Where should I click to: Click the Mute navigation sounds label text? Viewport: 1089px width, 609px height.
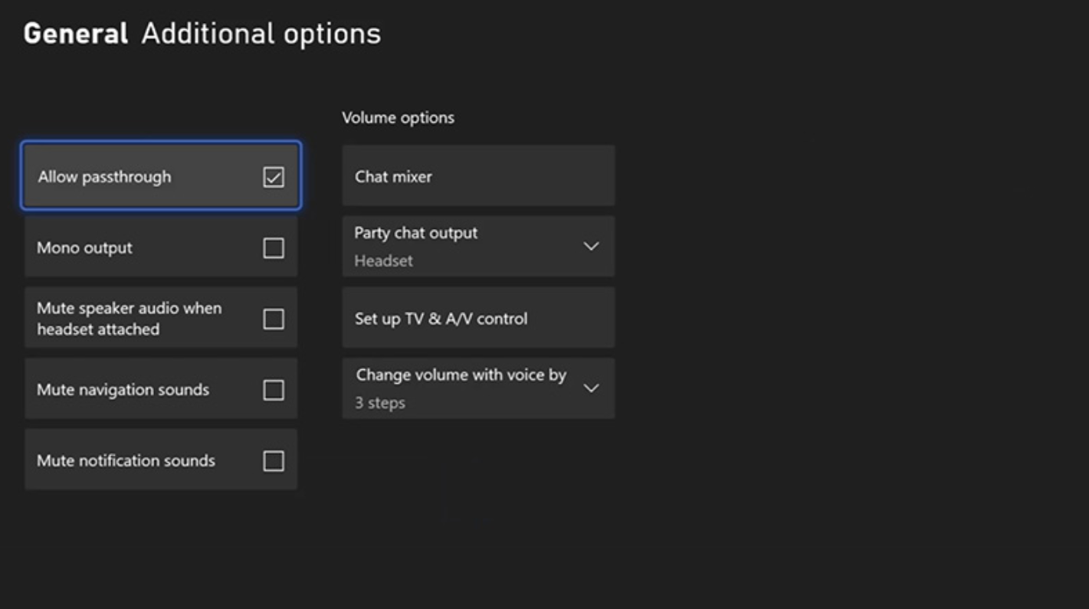coord(123,390)
